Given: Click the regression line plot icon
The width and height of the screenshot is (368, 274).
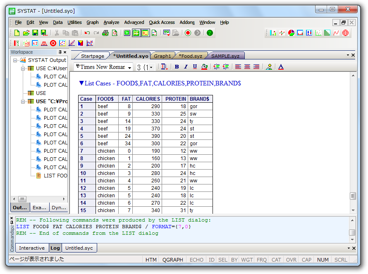Looking at the screenshot, I should pos(72,43).
